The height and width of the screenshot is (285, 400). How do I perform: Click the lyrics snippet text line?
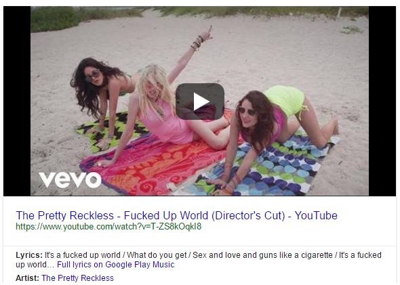[x=199, y=259]
